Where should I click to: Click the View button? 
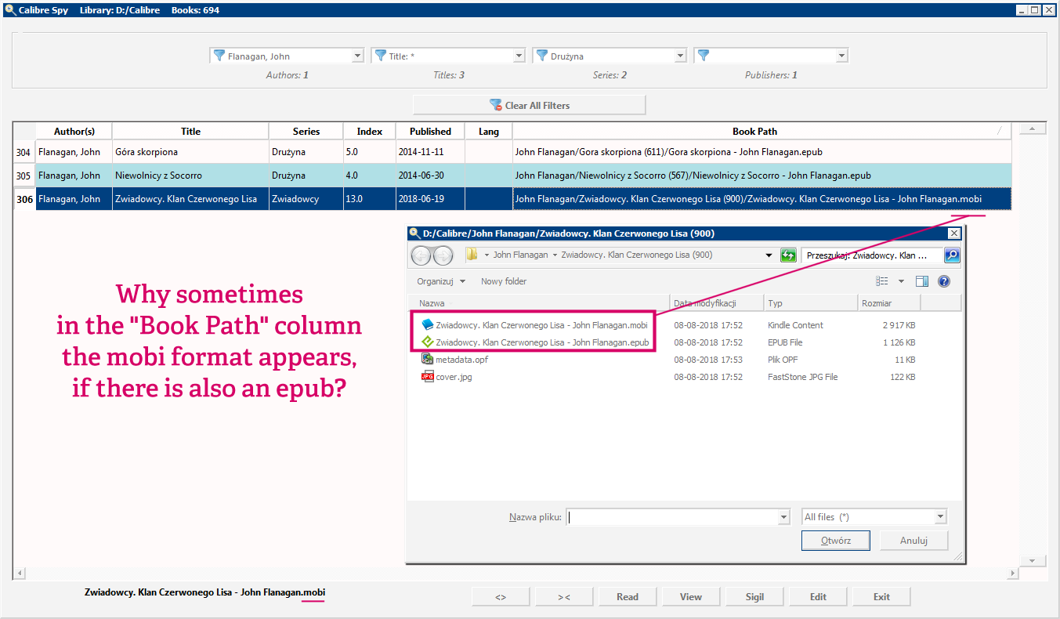tap(691, 596)
